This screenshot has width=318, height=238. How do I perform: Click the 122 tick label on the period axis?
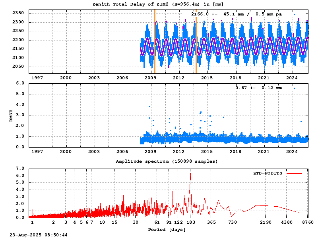pos(178,223)
